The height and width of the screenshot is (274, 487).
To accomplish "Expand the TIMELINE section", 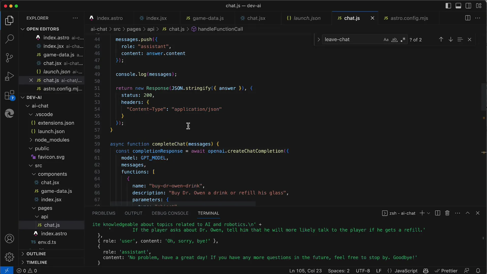I will click(x=52, y=262).
